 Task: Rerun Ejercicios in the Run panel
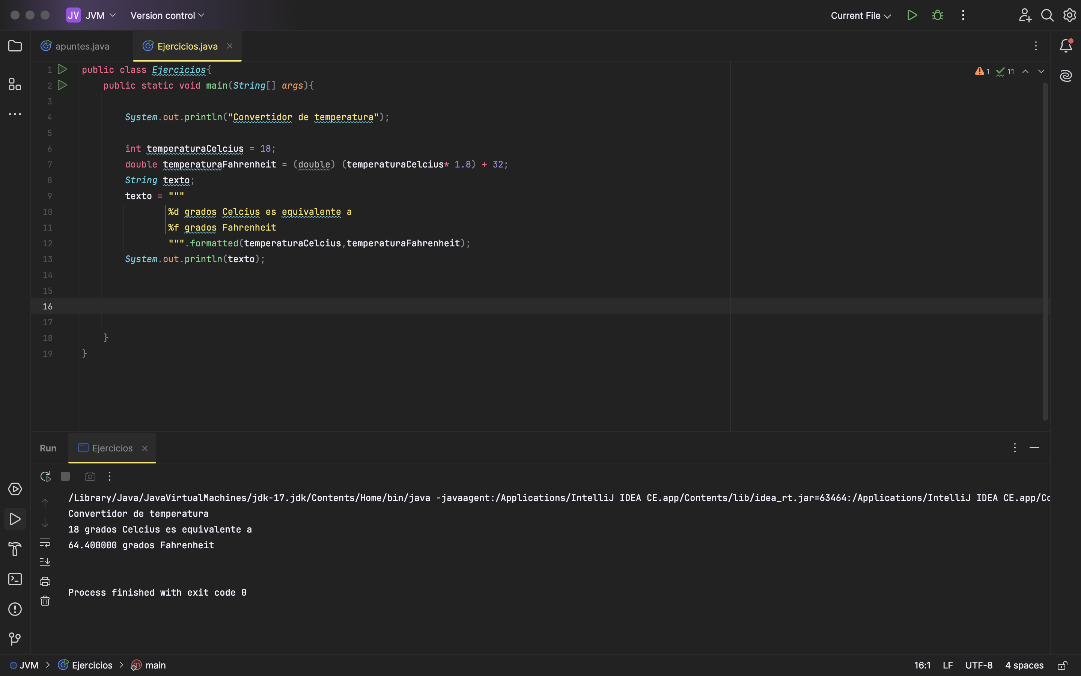pos(45,476)
